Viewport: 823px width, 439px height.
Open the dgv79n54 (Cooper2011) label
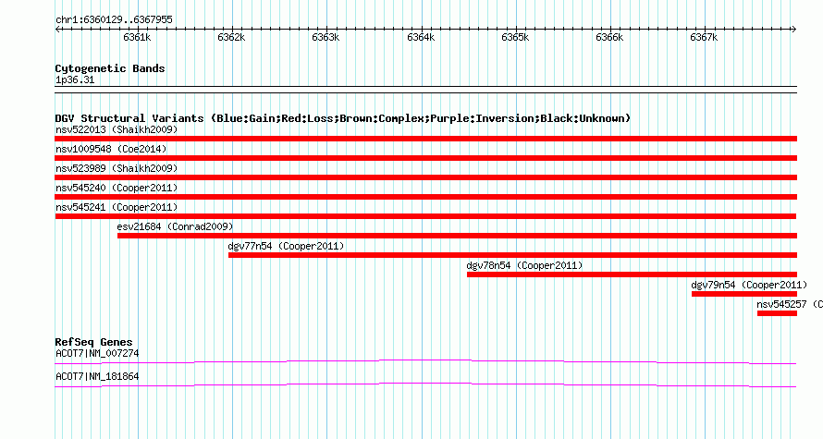coord(749,285)
